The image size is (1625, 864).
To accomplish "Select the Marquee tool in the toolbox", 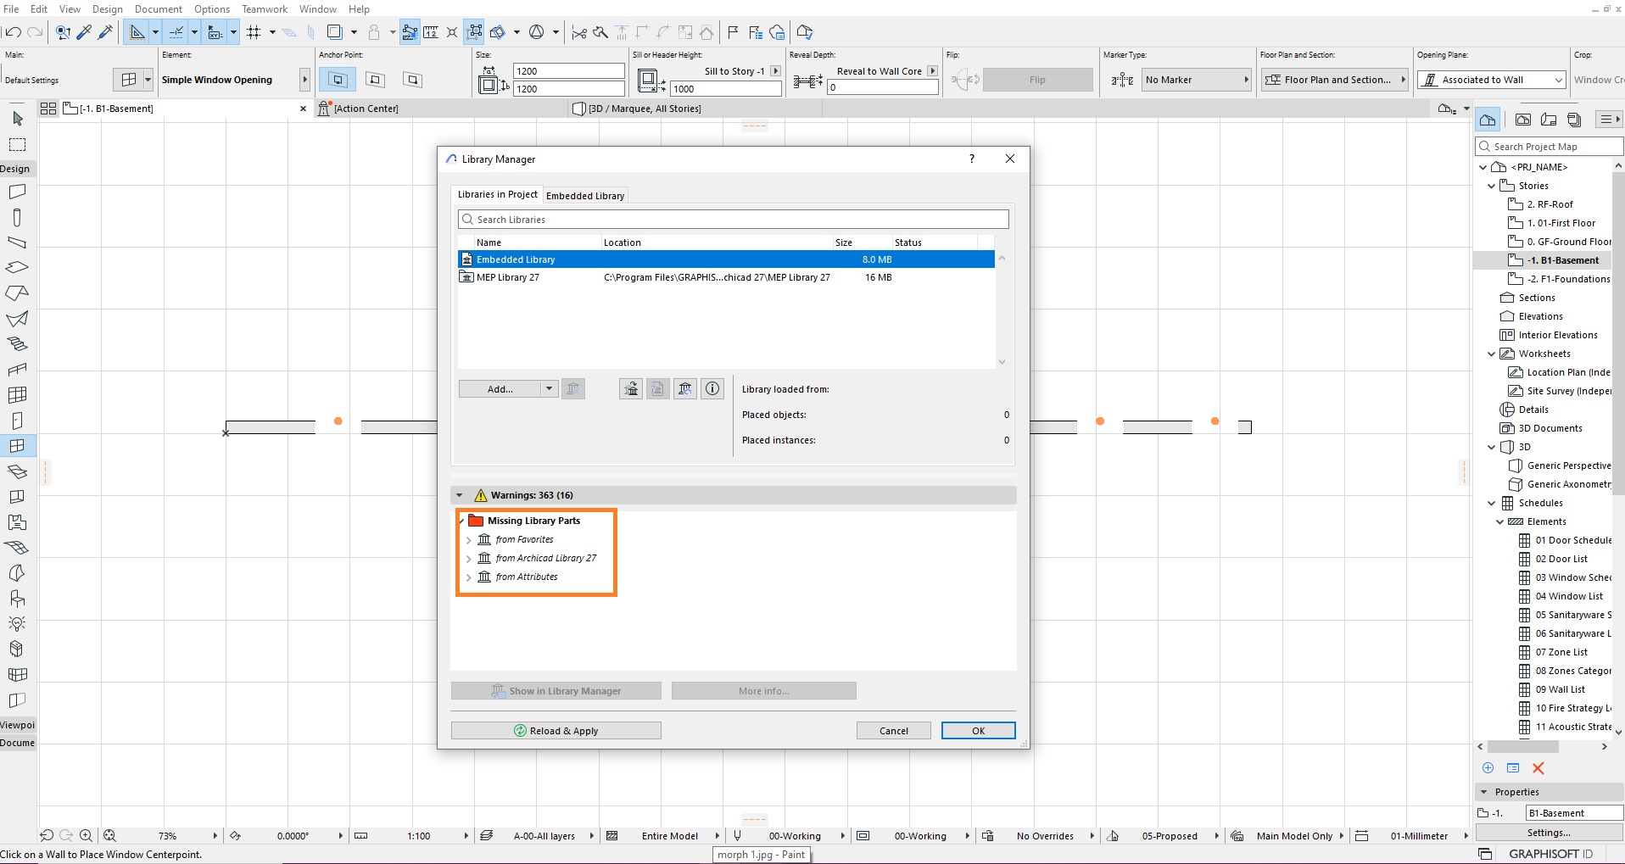I will pyautogui.click(x=18, y=144).
